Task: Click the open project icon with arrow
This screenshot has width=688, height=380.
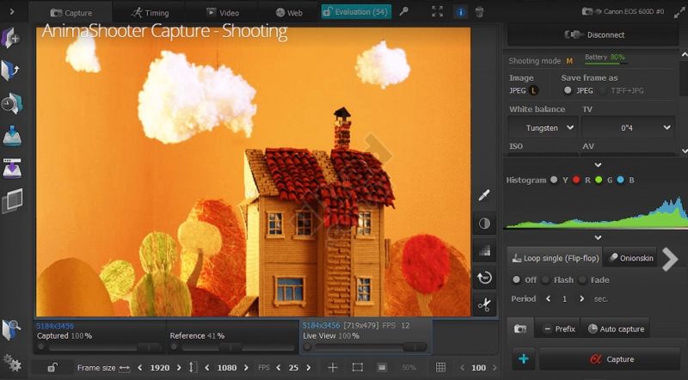Action: (x=10, y=70)
